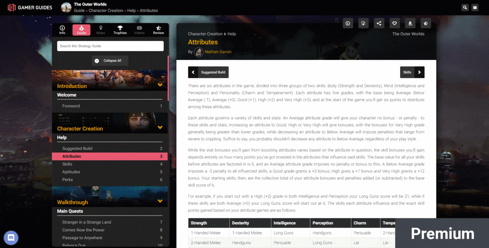Switch to the Trophies tab

coord(120,30)
